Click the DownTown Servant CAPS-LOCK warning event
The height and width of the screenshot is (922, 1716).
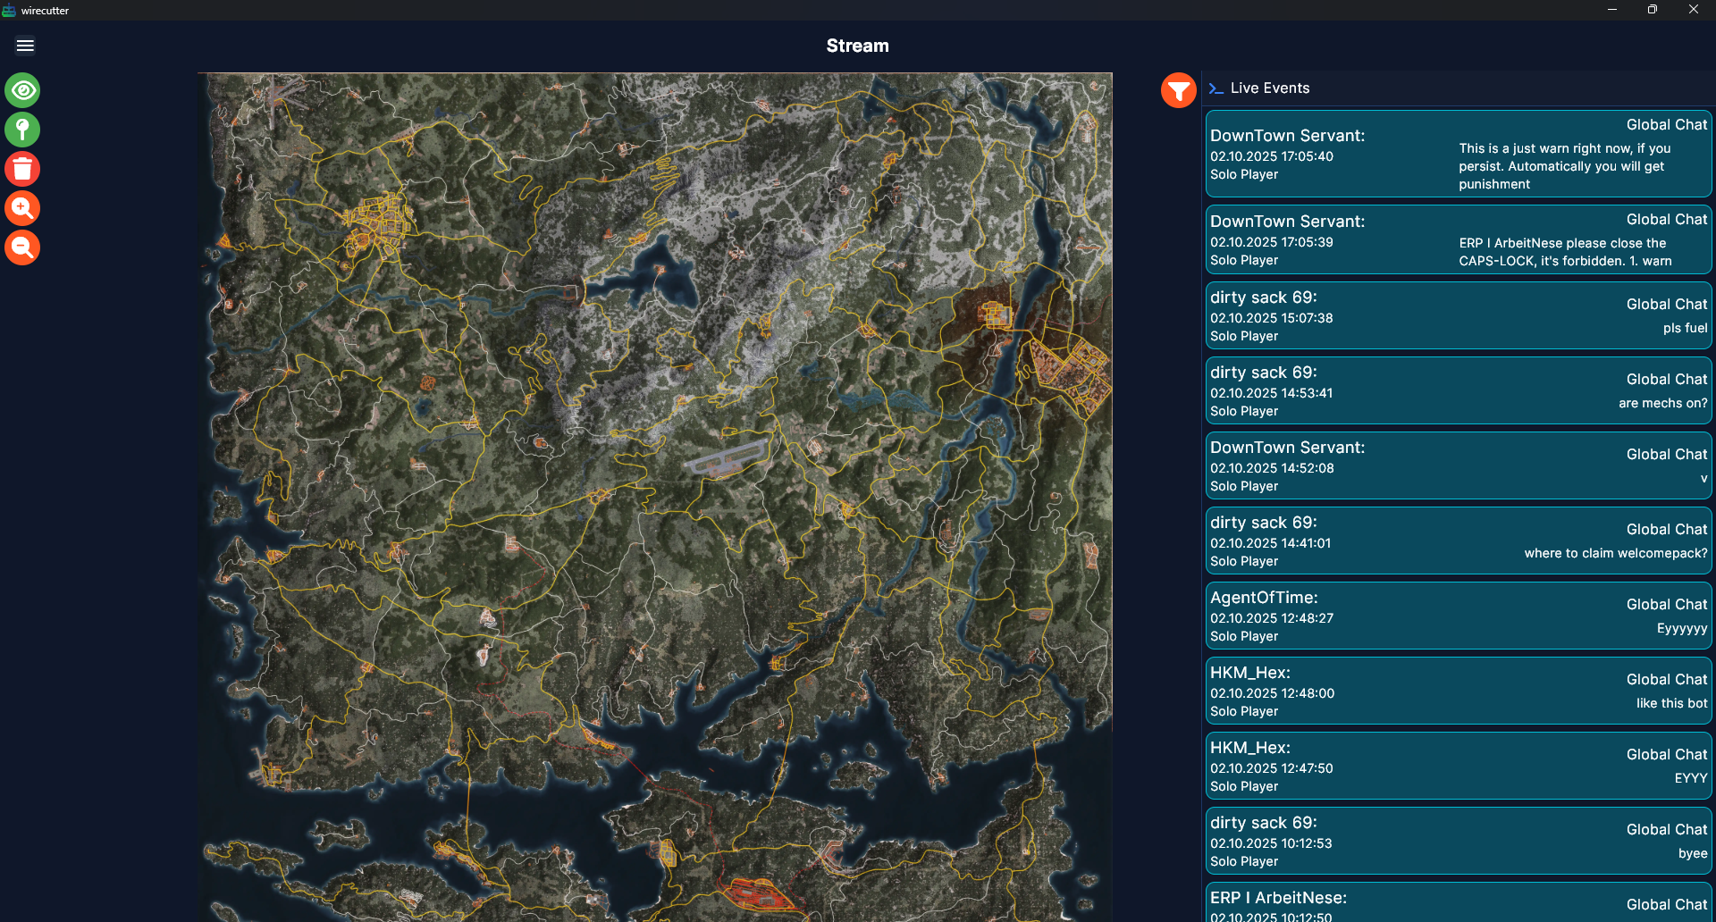1458,240
